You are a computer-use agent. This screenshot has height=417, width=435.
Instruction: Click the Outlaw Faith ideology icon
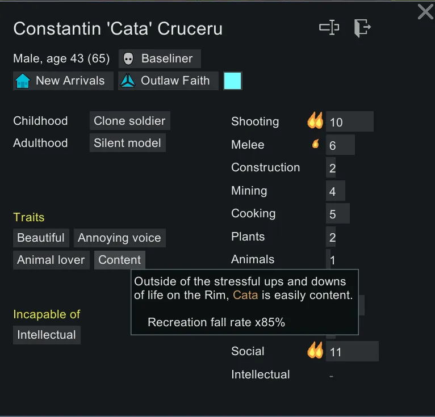128,81
